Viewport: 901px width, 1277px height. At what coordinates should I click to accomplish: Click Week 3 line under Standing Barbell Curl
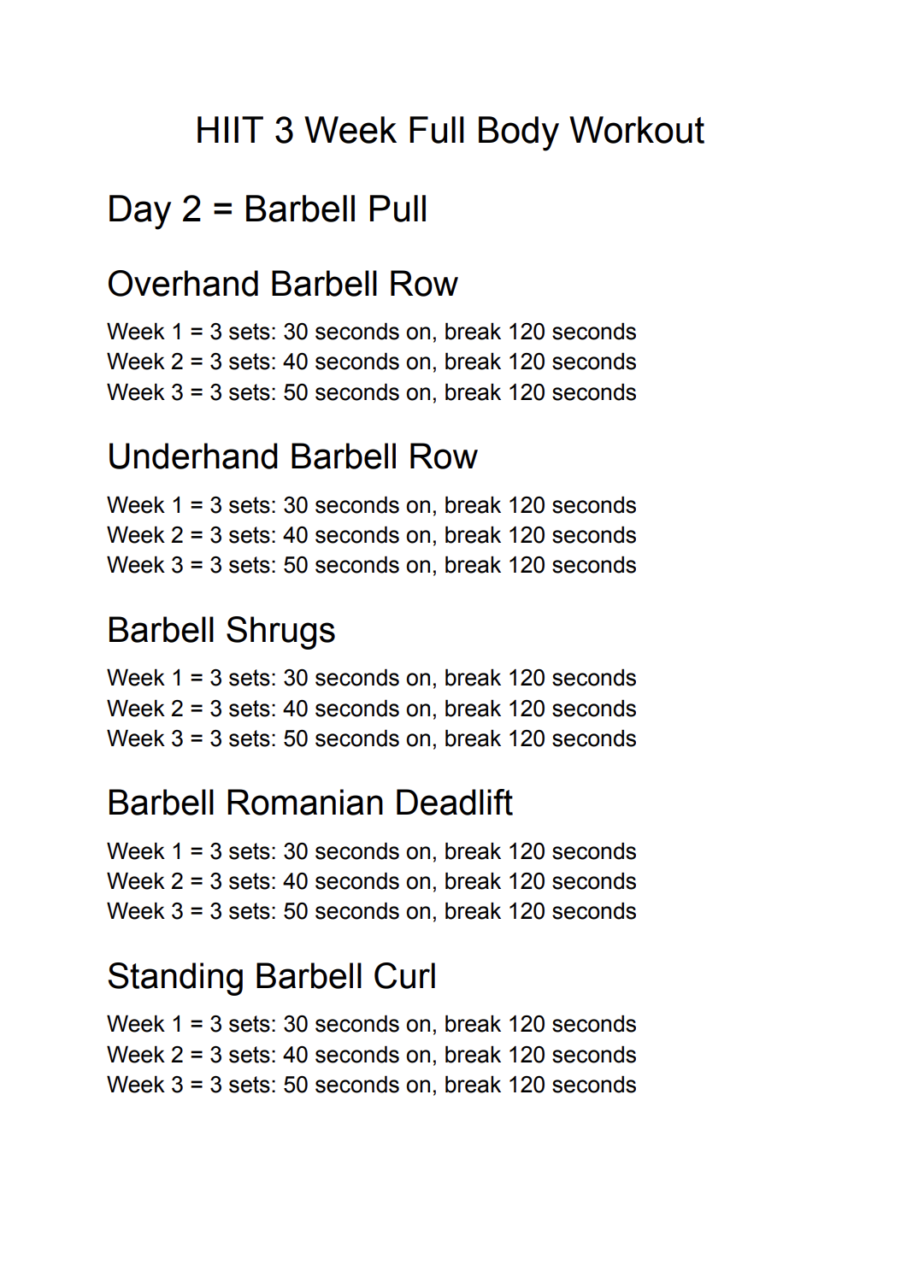pyautogui.click(x=371, y=1085)
